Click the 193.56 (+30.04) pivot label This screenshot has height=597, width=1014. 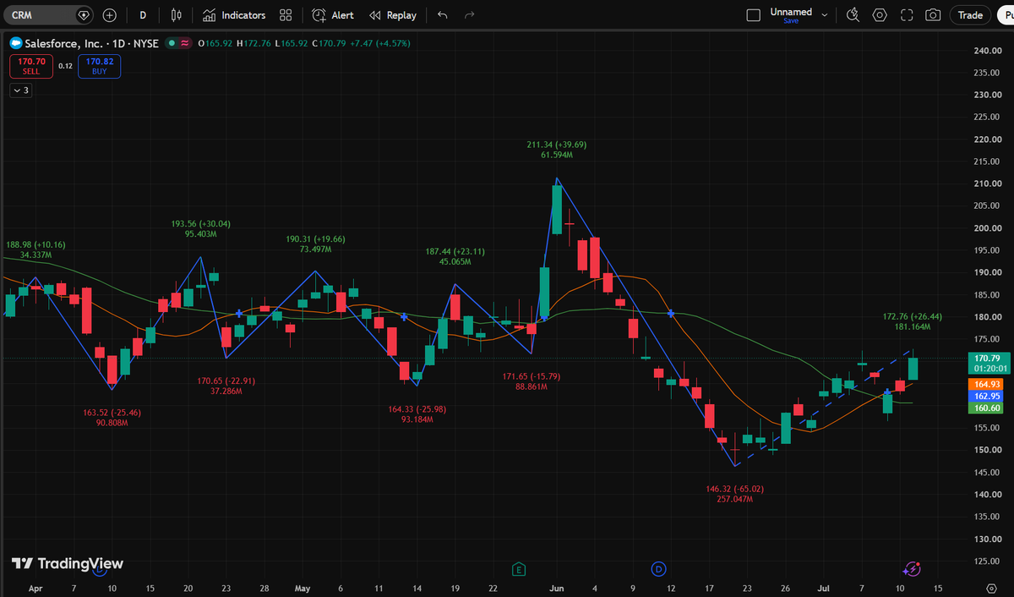(200, 223)
